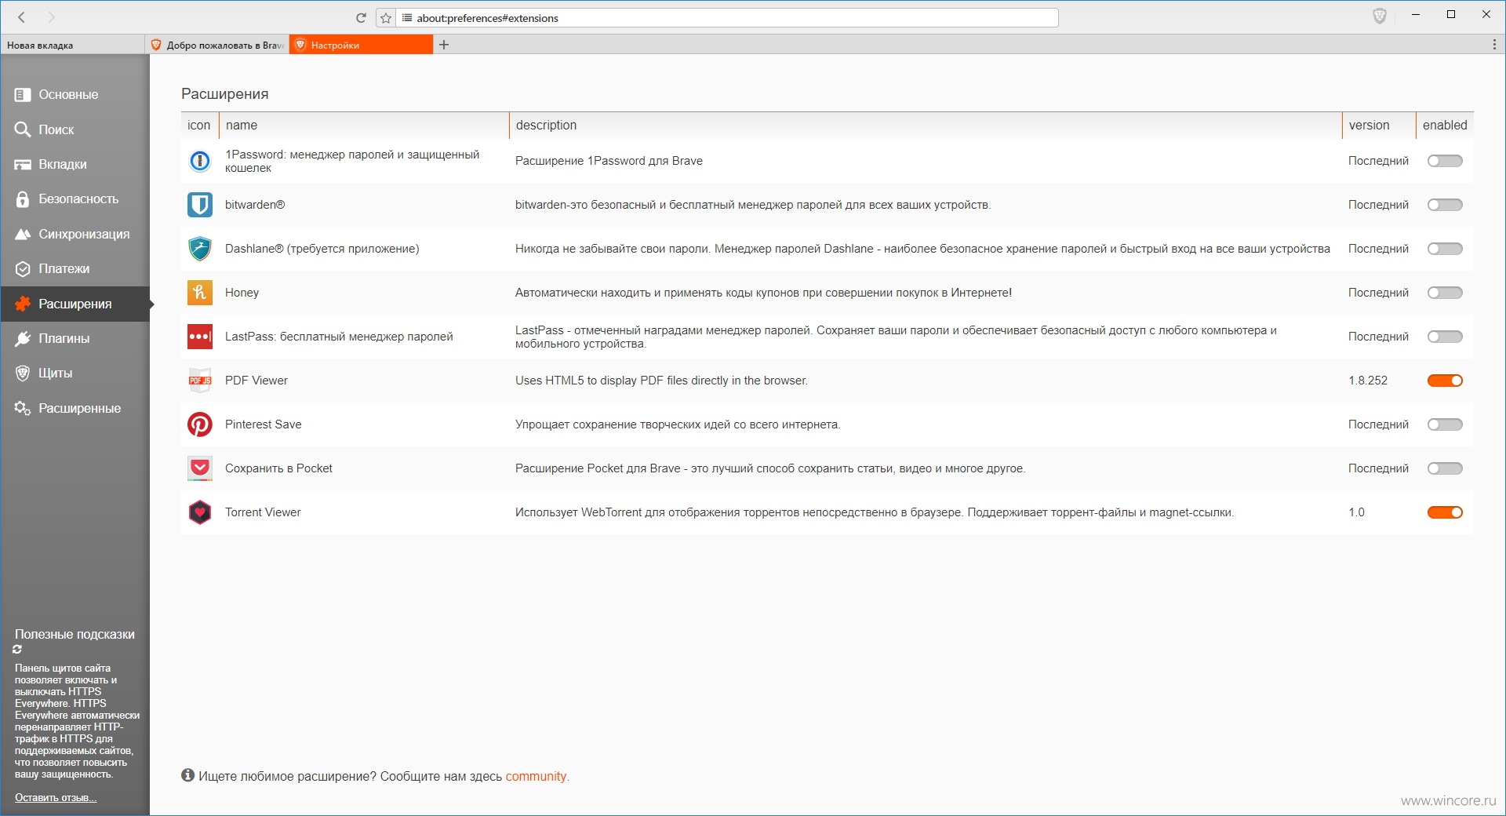Enable the bitwarden extension
1506x816 pixels.
(x=1445, y=205)
